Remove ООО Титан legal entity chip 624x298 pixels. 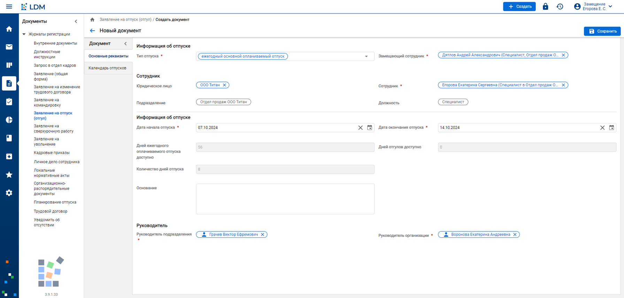click(x=225, y=85)
